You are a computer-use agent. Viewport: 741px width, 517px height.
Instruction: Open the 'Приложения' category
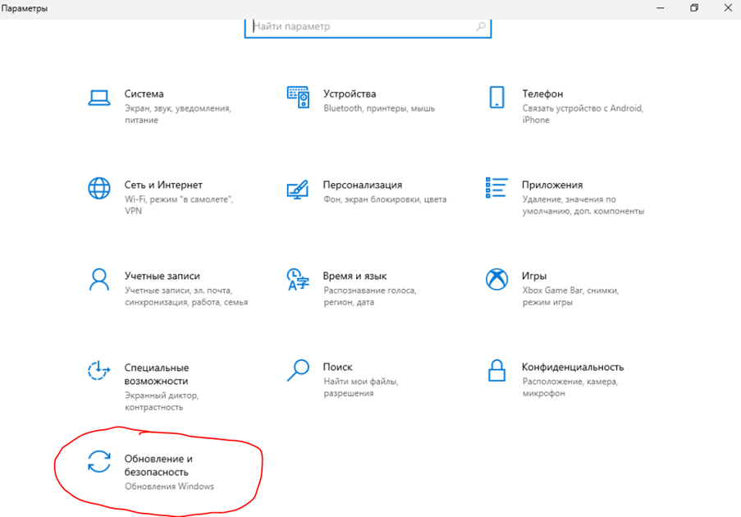[x=552, y=185]
